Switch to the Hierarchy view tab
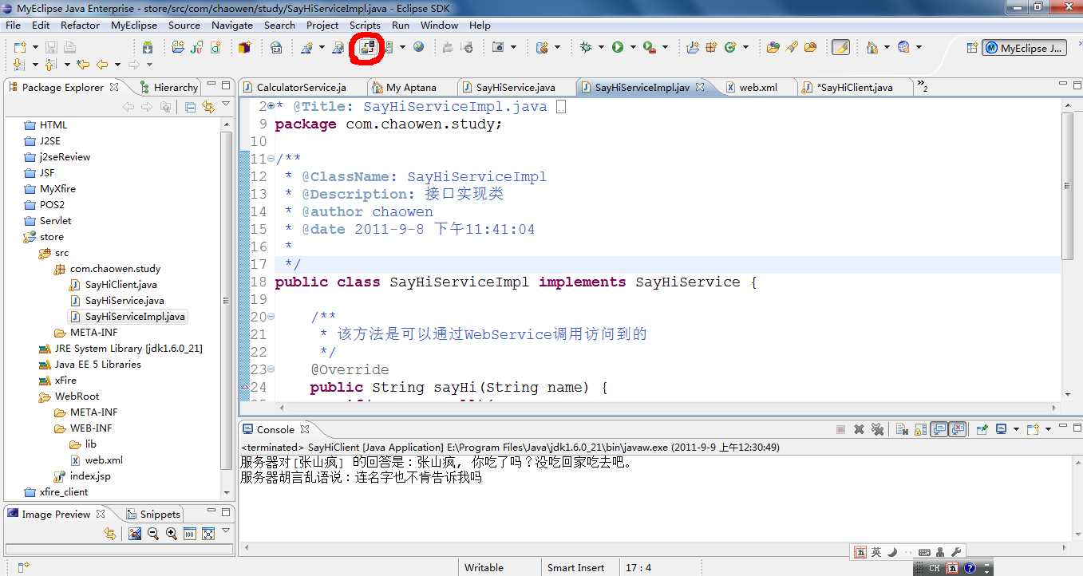The width and height of the screenshot is (1083, 576). tap(168, 88)
